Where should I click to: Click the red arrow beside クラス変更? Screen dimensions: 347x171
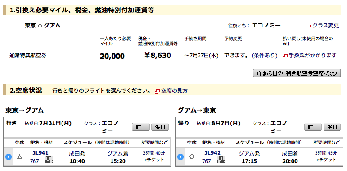pos(310,26)
